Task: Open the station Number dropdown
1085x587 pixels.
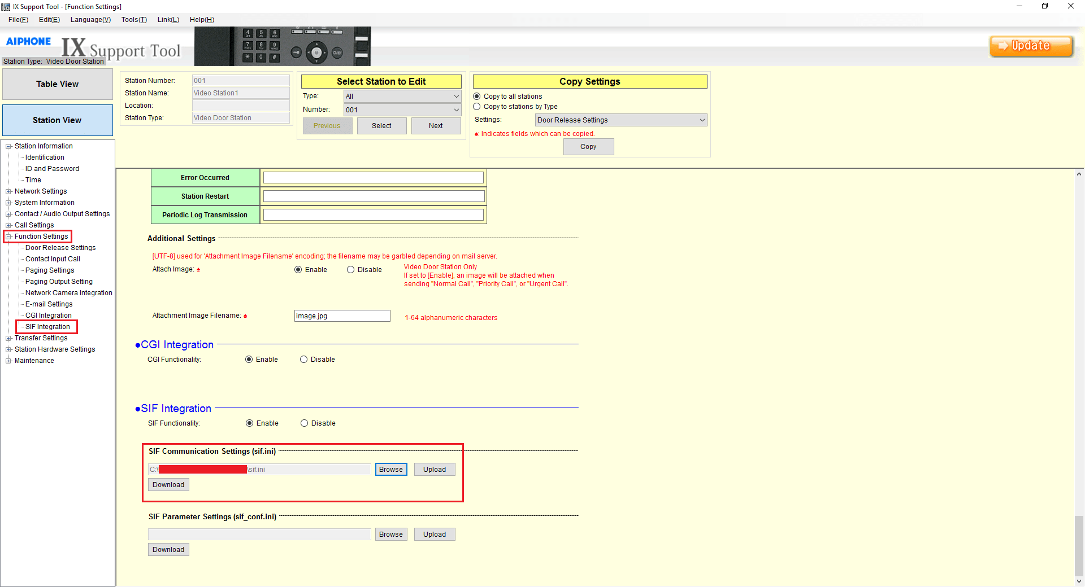Action: (402, 110)
